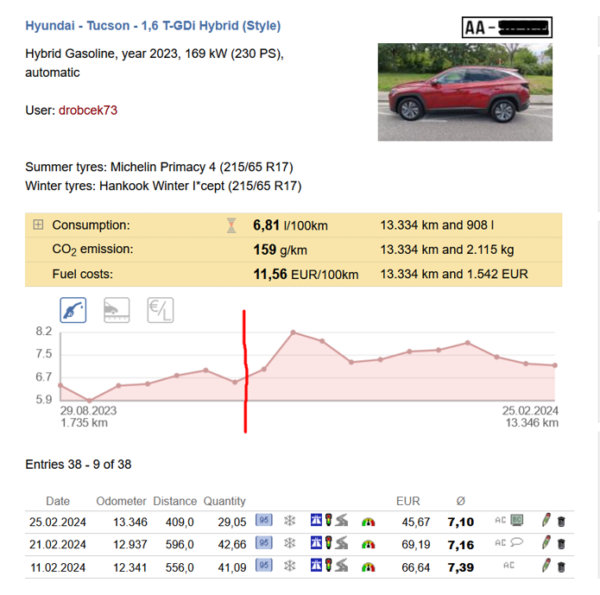The width and height of the screenshot is (600, 595).
Task: Select the fuel pump consumption chart icon
Action: point(73,310)
